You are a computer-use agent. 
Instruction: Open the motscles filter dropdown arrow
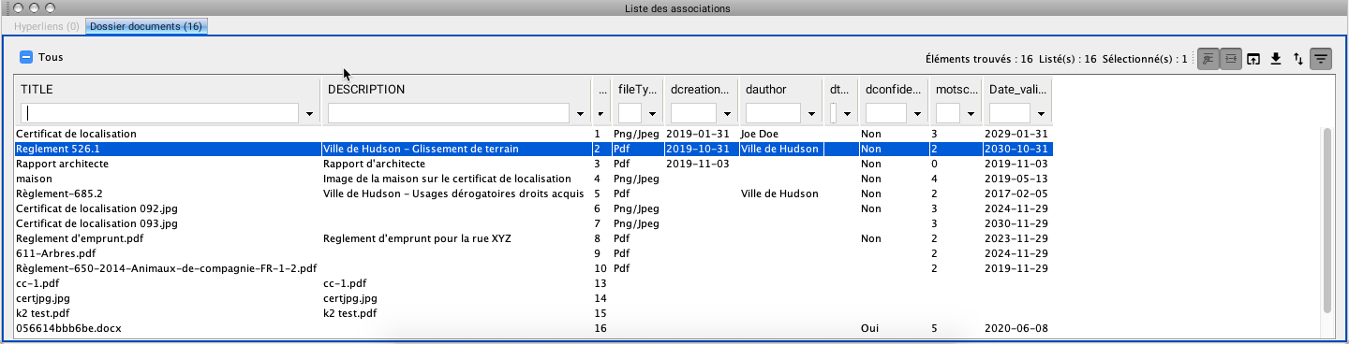(970, 113)
